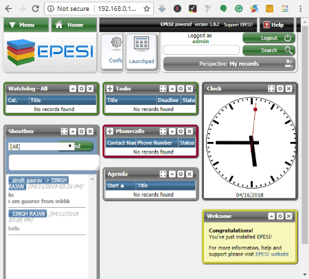
Task: Collapse the Welcome applet
Action: pyautogui.click(x=271, y=216)
